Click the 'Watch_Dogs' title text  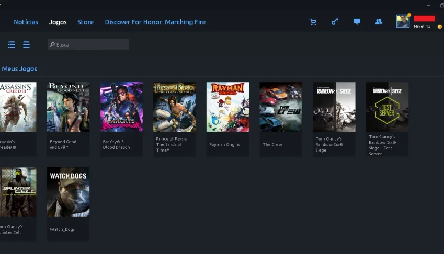[x=62, y=229]
